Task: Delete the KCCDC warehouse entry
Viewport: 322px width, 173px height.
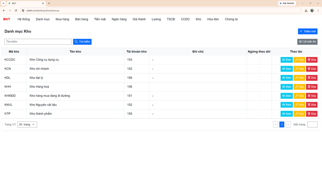Action: (312, 60)
